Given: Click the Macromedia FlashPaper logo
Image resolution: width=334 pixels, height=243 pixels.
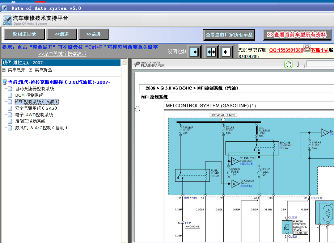Looking at the screenshot, I should [x=149, y=64].
